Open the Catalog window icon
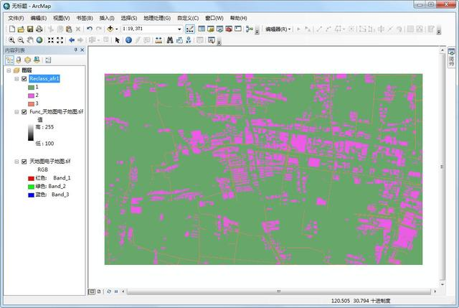This screenshot has width=459, height=308. (x=210, y=29)
